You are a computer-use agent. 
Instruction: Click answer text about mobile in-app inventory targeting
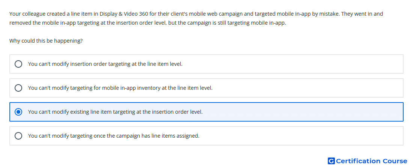[x=120, y=88]
